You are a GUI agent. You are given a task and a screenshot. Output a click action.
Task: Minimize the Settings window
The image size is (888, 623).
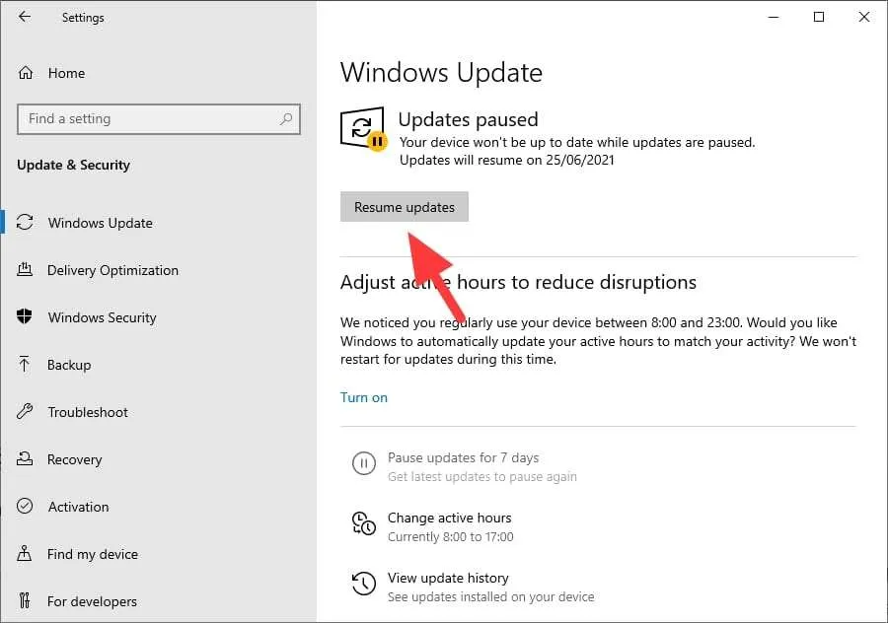[x=774, y=17]
